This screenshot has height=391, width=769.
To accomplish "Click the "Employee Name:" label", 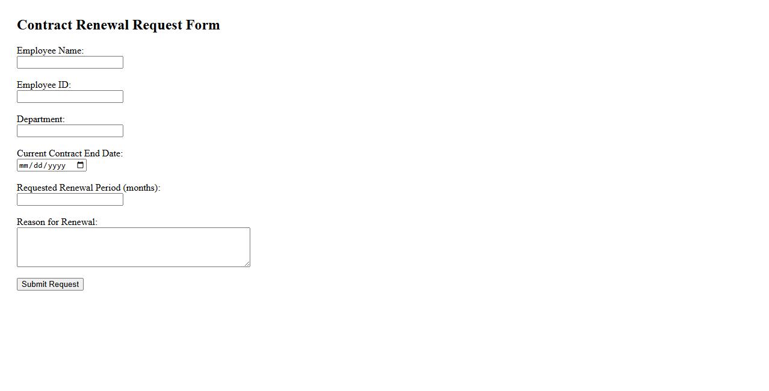I will 50,51.
